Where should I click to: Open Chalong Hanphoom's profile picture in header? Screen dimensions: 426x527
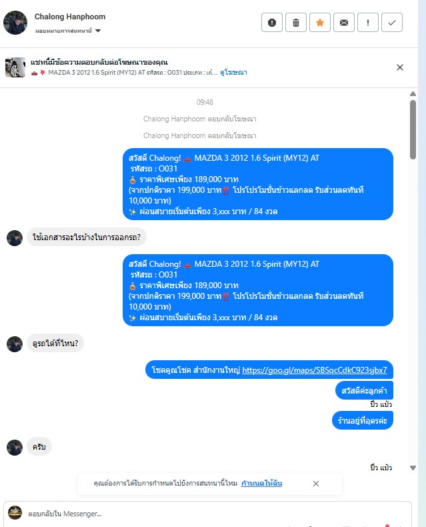pos(15,23)
